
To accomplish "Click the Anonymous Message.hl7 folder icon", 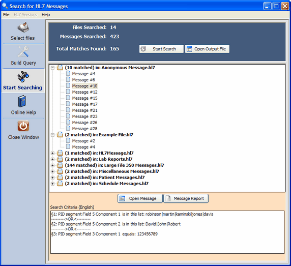I will click(60, 68).
